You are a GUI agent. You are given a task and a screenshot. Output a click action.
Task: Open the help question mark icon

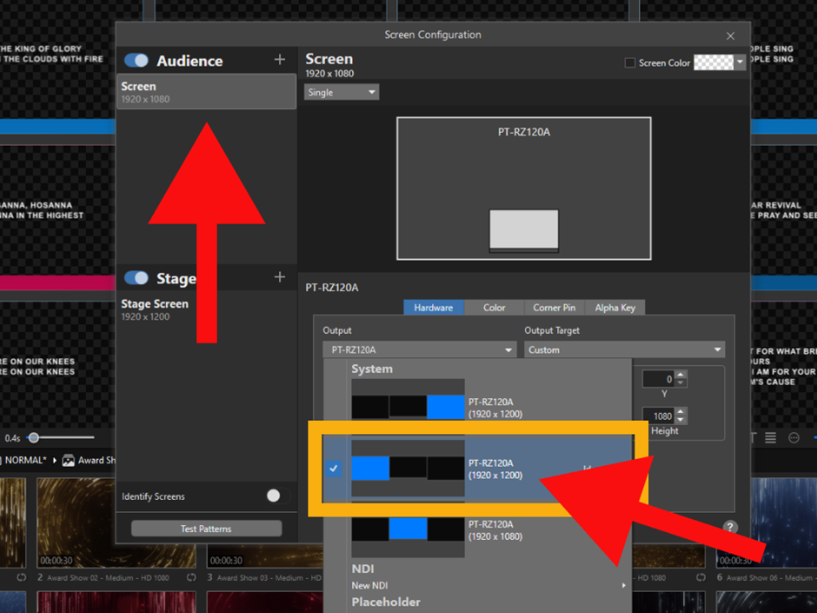click(x=730, y=527)
